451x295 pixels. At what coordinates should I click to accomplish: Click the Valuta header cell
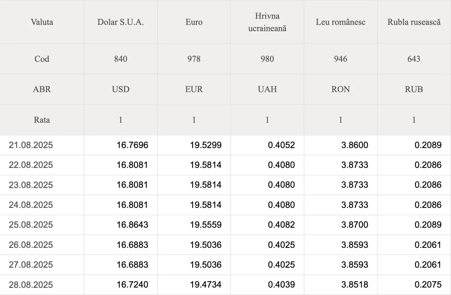click(x=42, y=22)
